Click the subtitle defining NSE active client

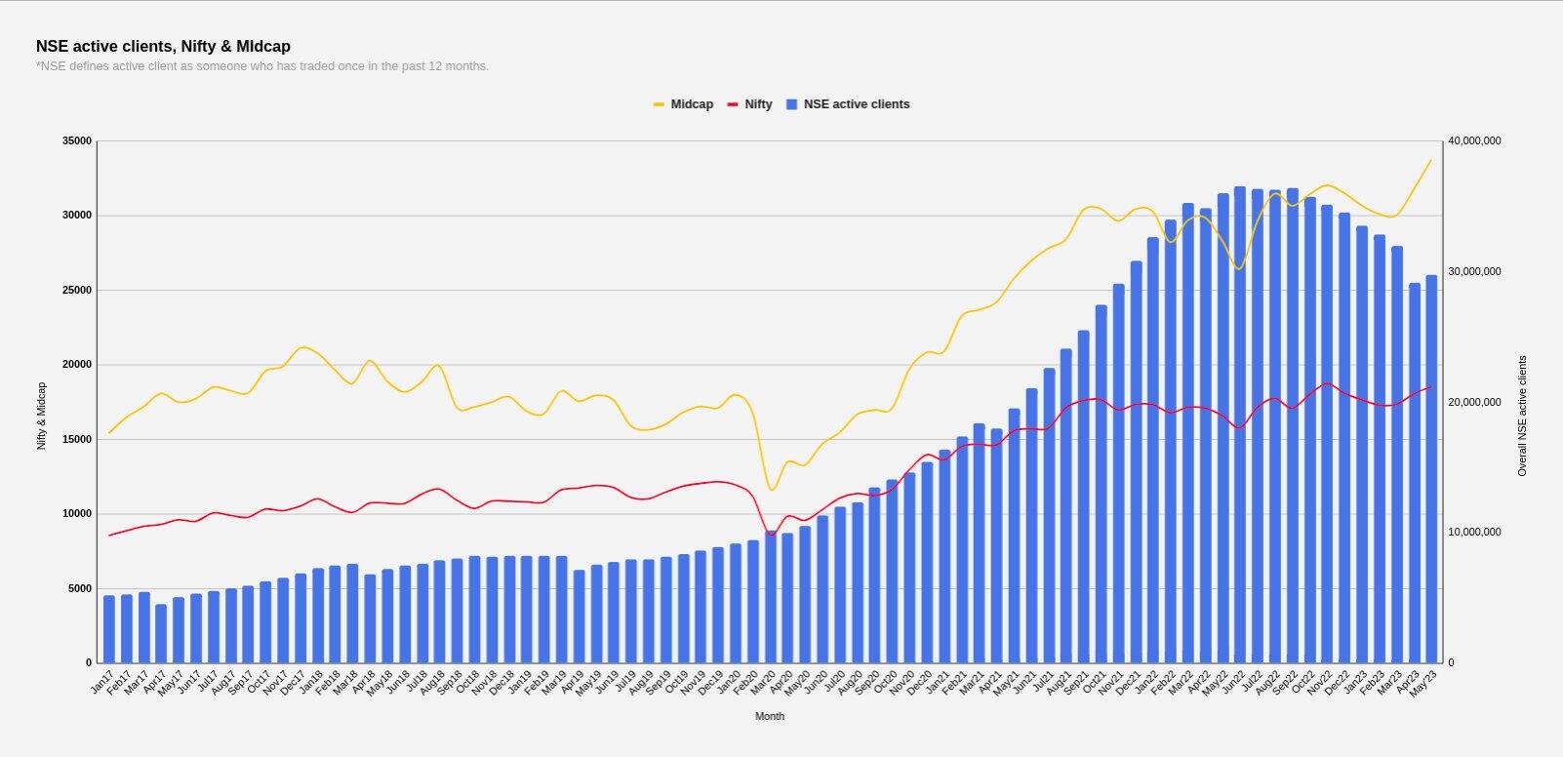pyautogui.click(x=262, y=66)
